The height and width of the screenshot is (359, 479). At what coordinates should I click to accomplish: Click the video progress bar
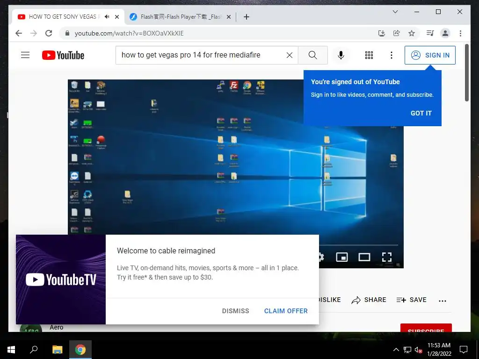pyautogui.click(x=359, y=245)
